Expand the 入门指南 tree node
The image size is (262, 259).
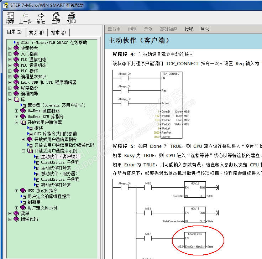(10, 54)
